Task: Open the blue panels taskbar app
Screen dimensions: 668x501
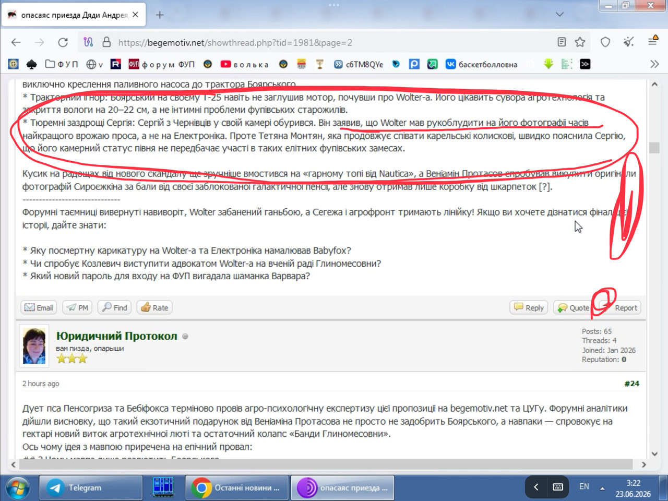Action: 163,487
